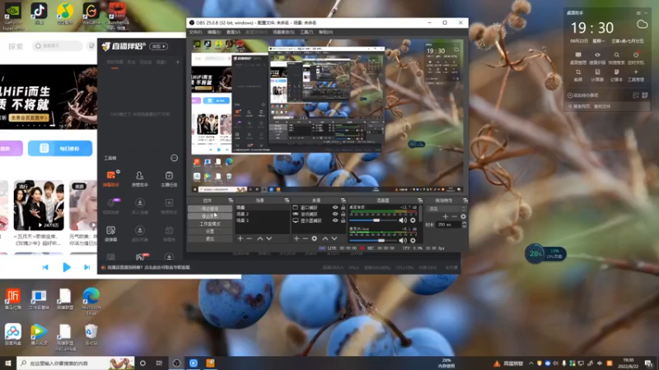Add a new scene with the plus icon in OBS Scenes panel

click(x=240, y=238)
